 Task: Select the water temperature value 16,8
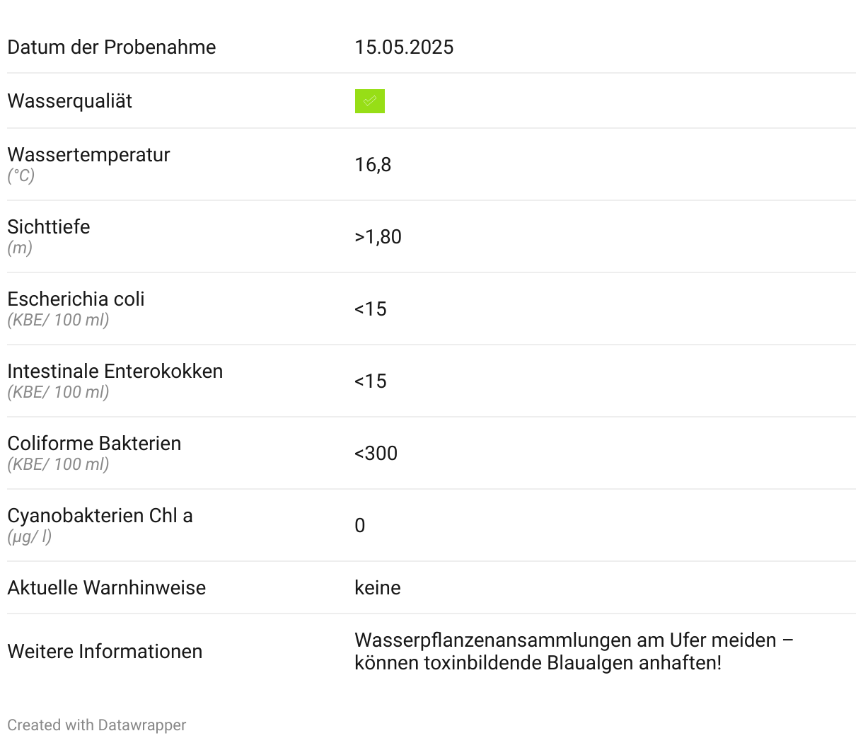tap(373, 165)
